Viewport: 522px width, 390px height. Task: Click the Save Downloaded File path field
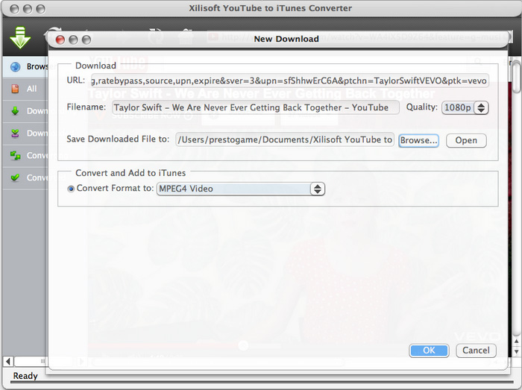click(x=284, y=140)
